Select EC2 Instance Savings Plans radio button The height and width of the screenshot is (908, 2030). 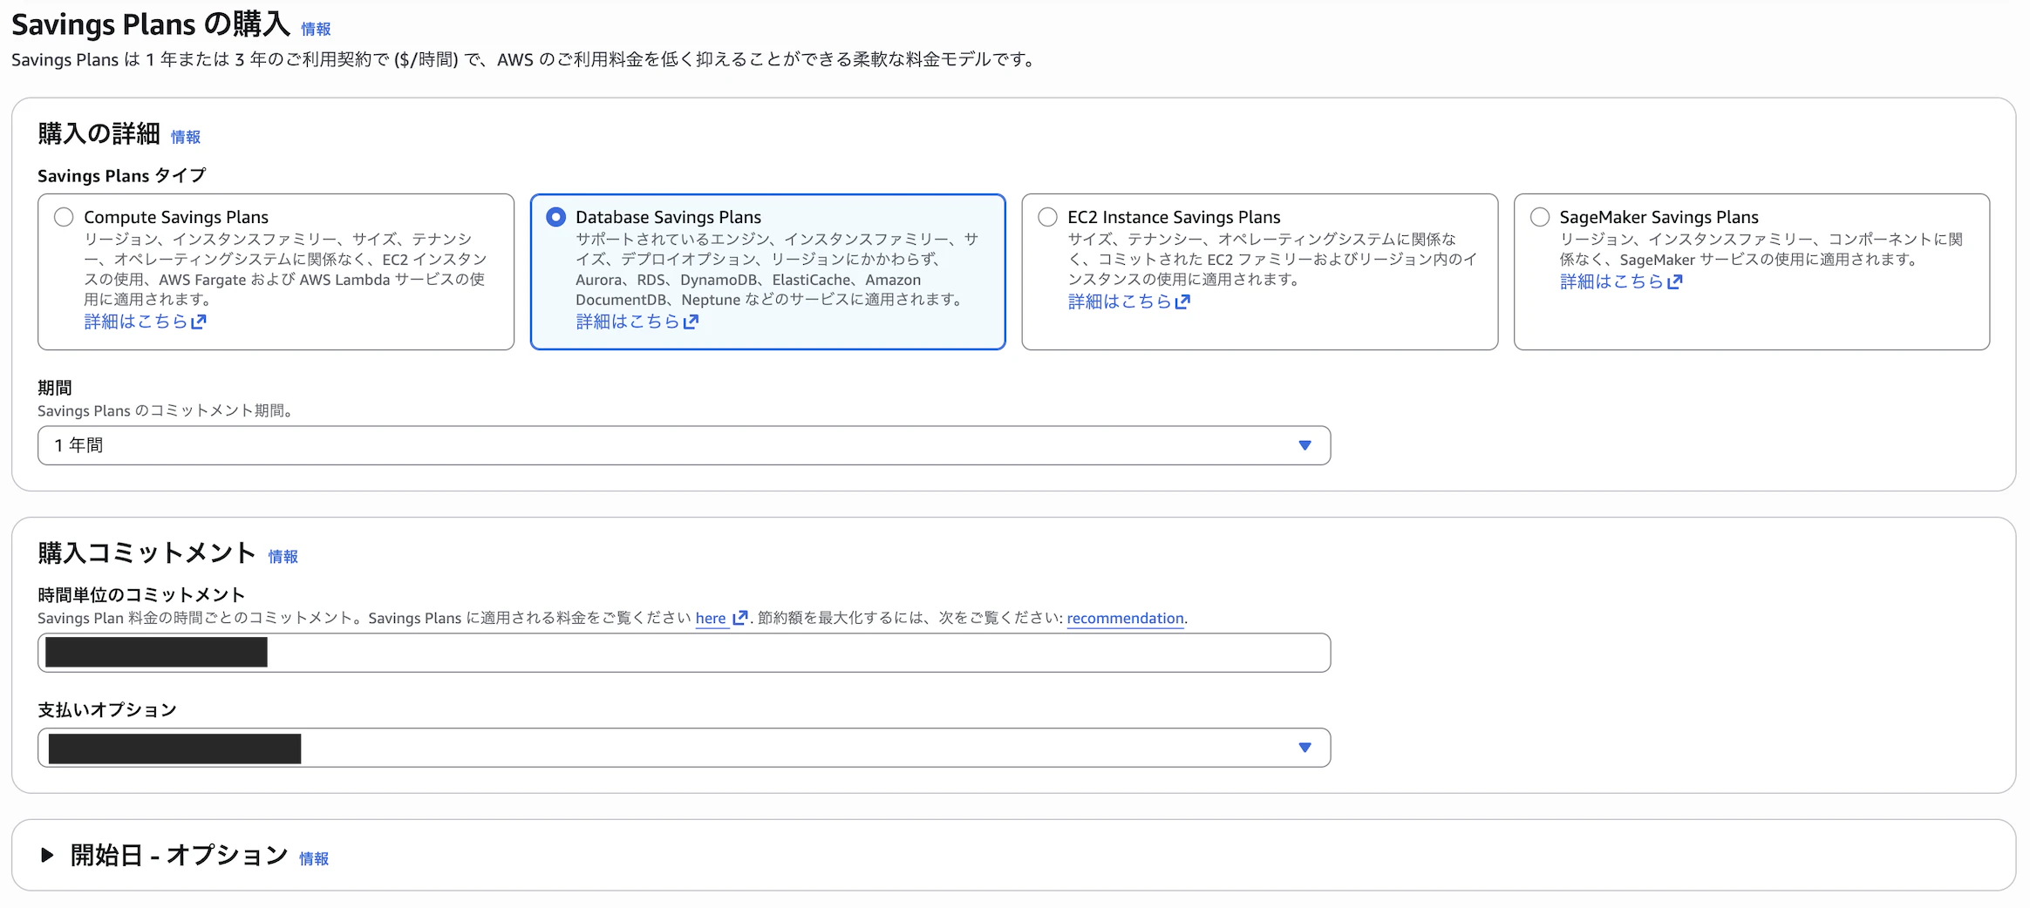tap(1047, 217)
